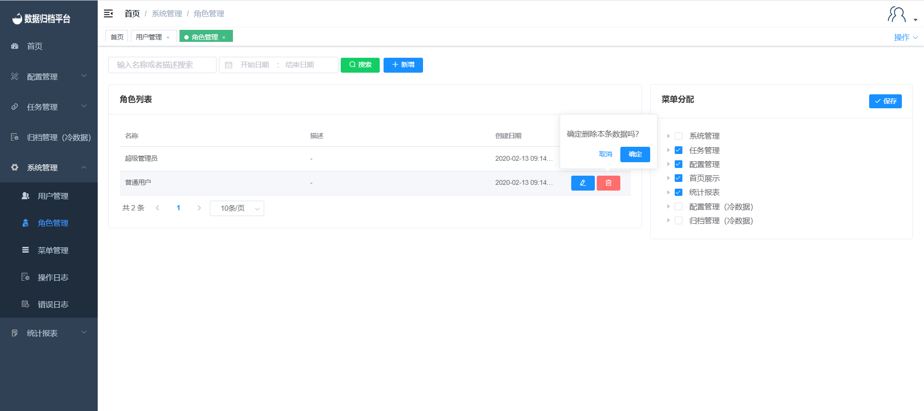Expand the 任务管理 tree node arrow
Screen dimensions: 924x411
pyautogui.click(x=668, y=150)
